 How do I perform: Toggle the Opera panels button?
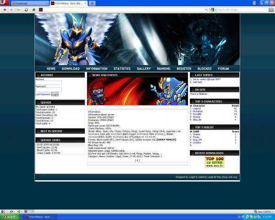3,211
